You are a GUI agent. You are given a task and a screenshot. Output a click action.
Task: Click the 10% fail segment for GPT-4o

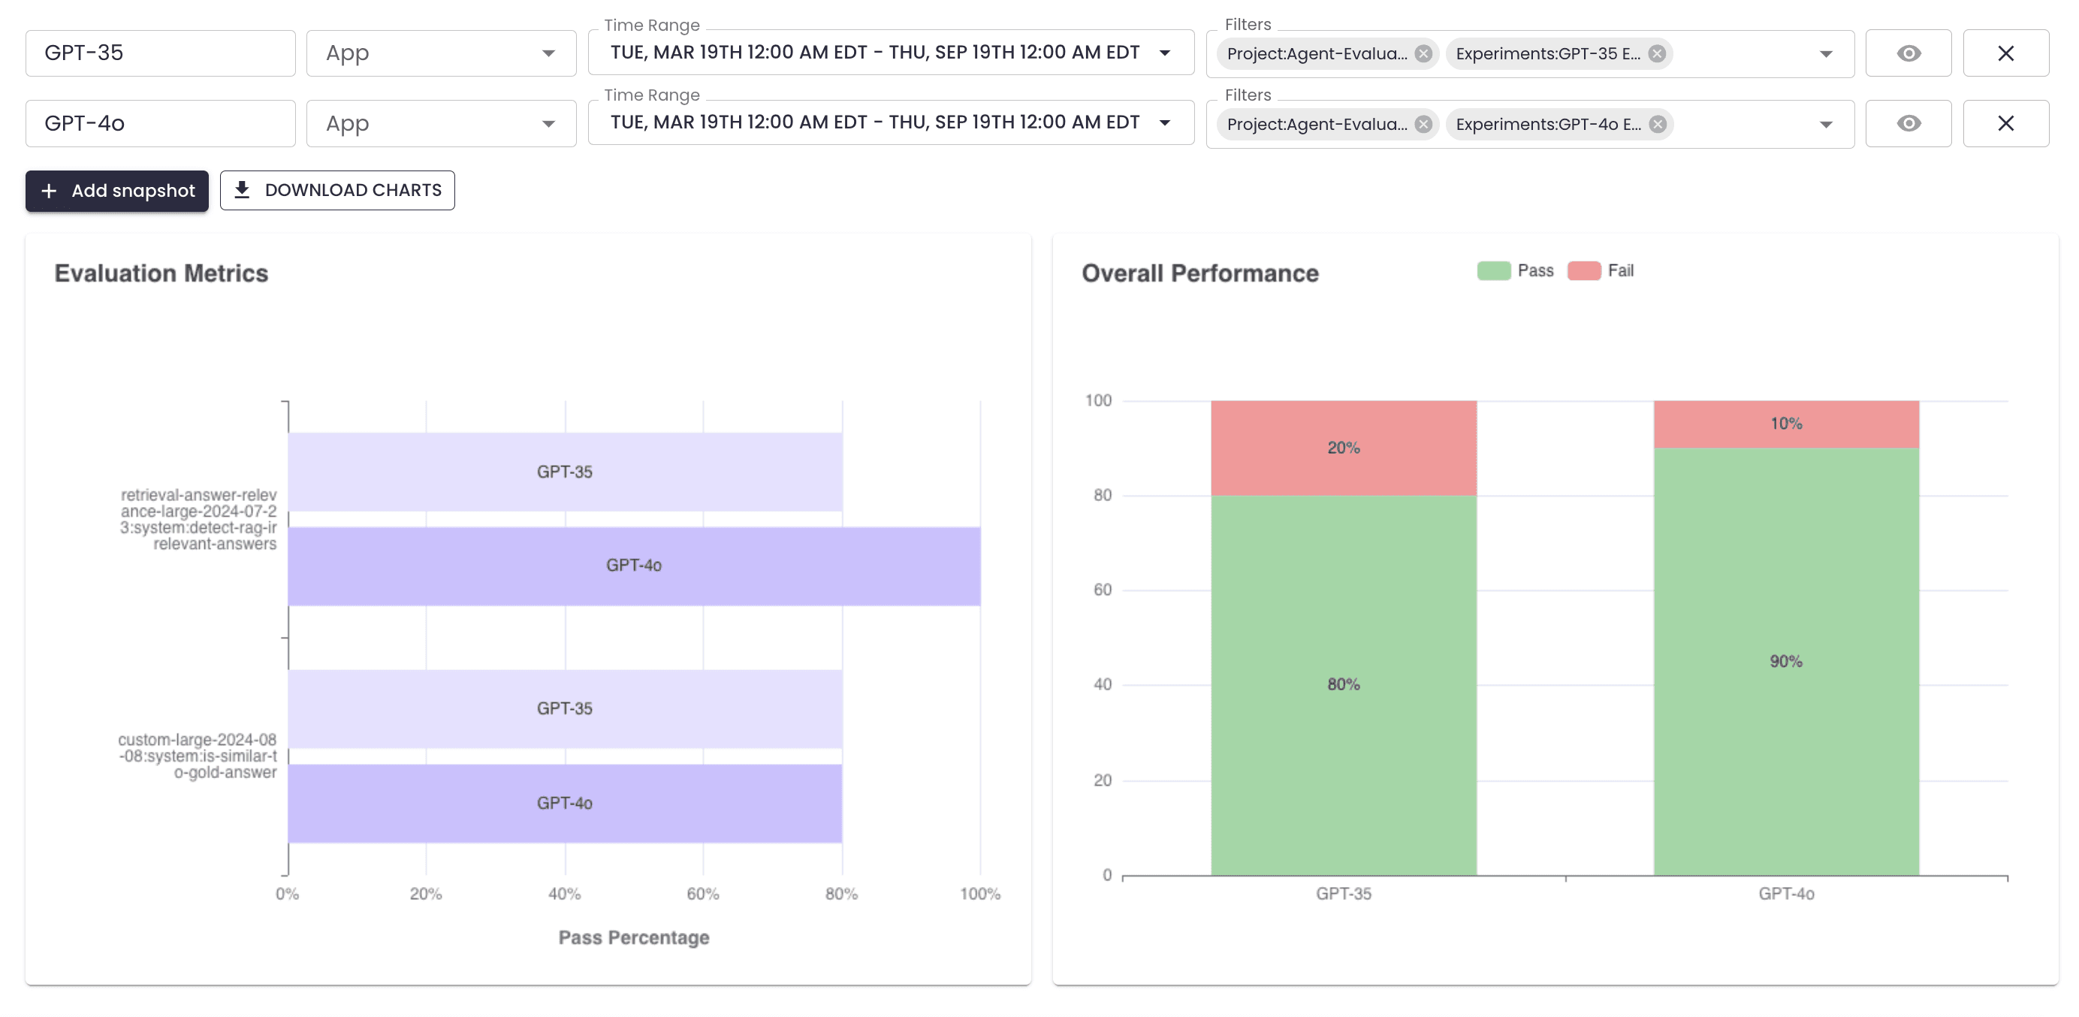coord(1786,424)
